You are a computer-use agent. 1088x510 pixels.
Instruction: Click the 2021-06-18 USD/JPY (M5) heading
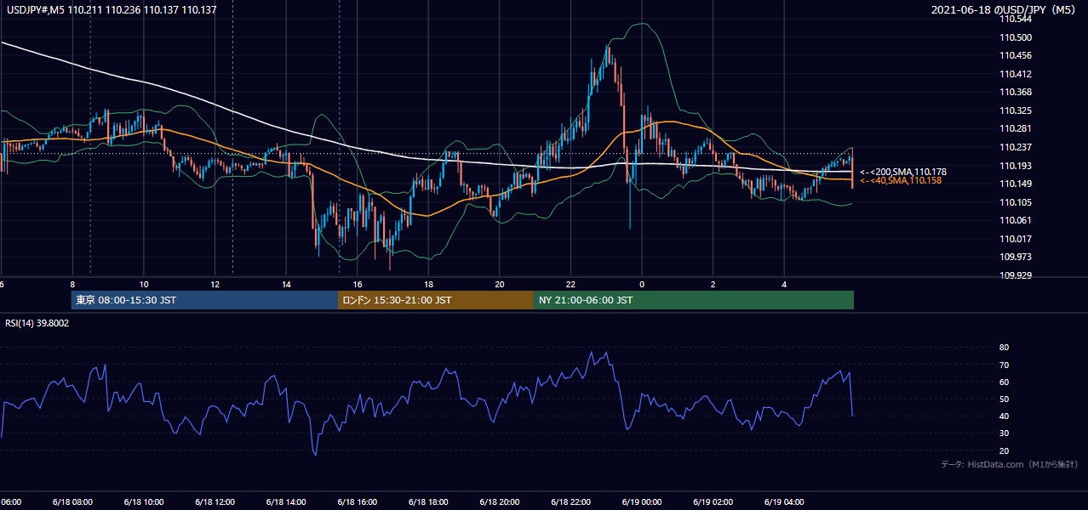[1005, 9]
